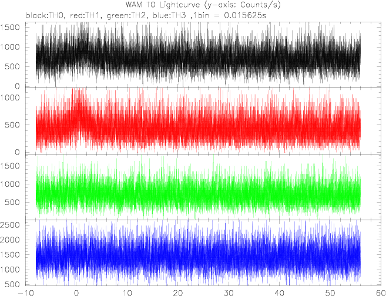Click the 2000 y-axis label of the blue panel
The image size is (386, 296).
point(10,240)
